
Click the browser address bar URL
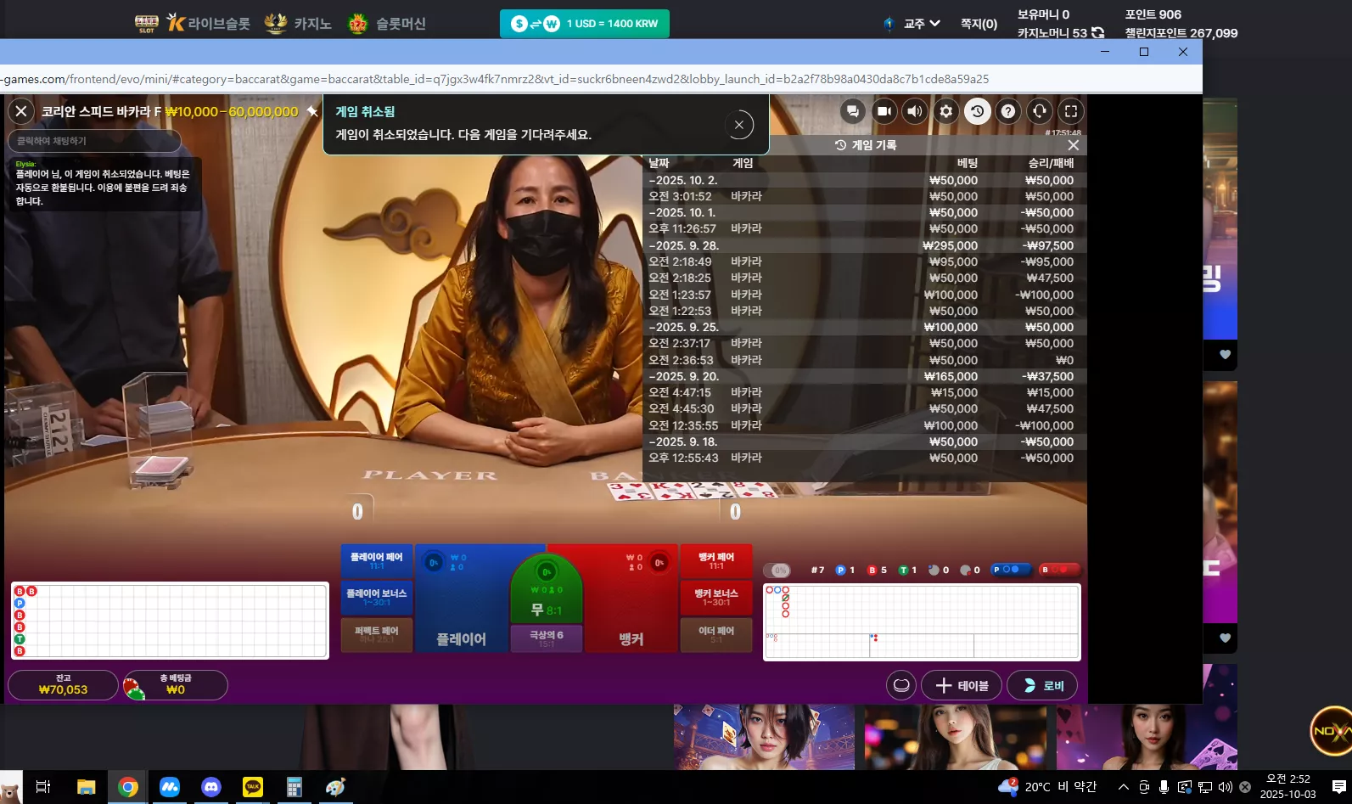pyautogui.click(x=496, y=79)
